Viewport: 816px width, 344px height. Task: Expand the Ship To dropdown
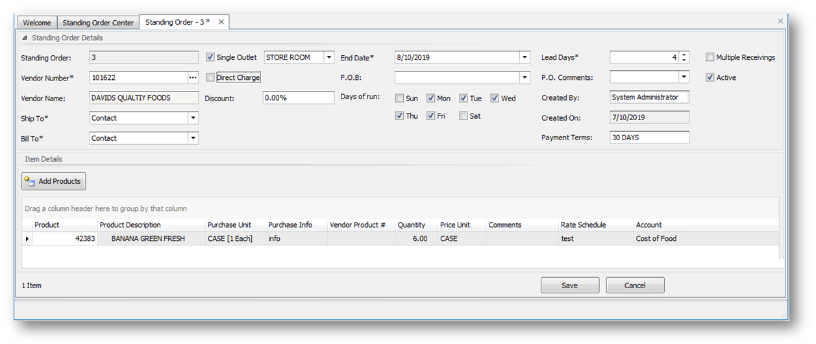coord(193,118)
